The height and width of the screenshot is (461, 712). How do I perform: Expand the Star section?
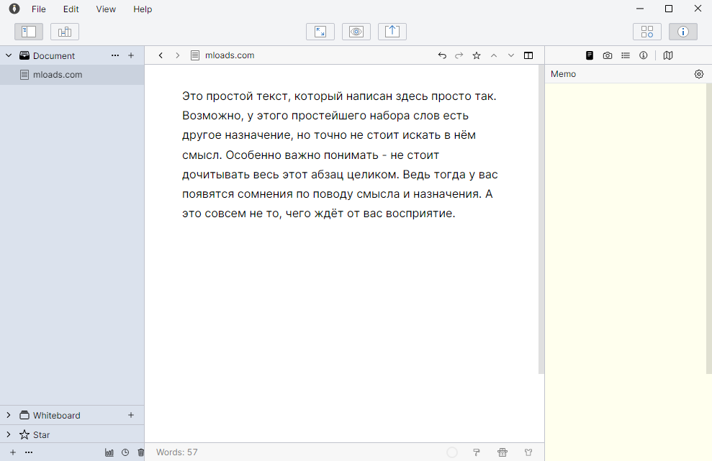(x=8, y=434)
